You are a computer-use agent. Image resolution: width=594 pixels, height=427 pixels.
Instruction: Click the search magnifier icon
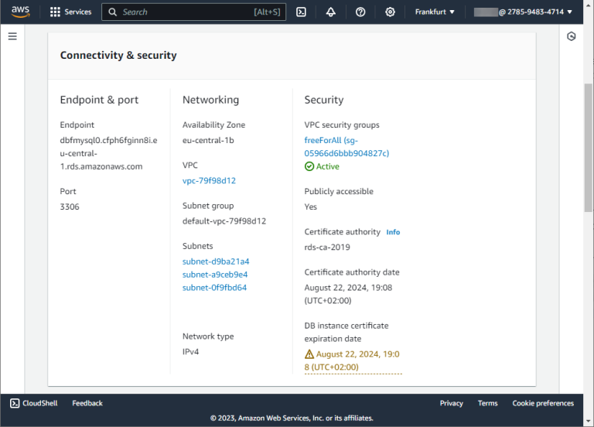(x=112, y=12)
